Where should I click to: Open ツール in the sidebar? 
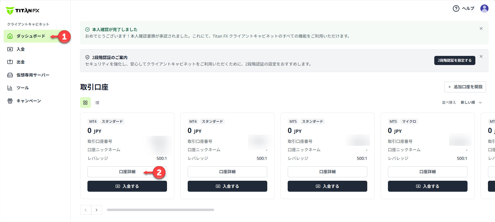coord(23,88)
